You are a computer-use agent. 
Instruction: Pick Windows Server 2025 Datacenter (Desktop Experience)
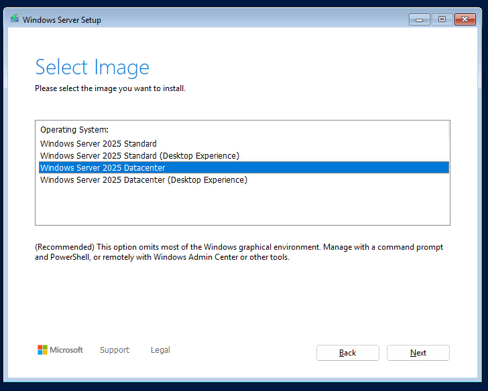pos(143,179)
